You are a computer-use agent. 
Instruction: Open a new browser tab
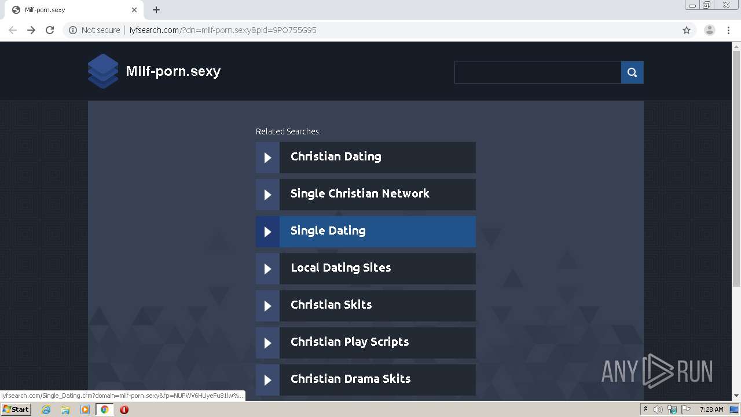tap(156, 10)
